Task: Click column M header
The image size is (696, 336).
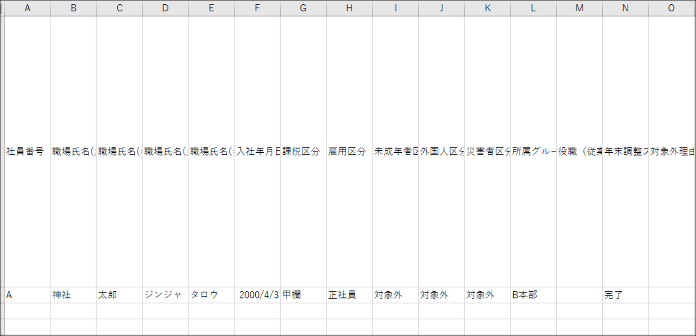Action: (x=579, y=8)
